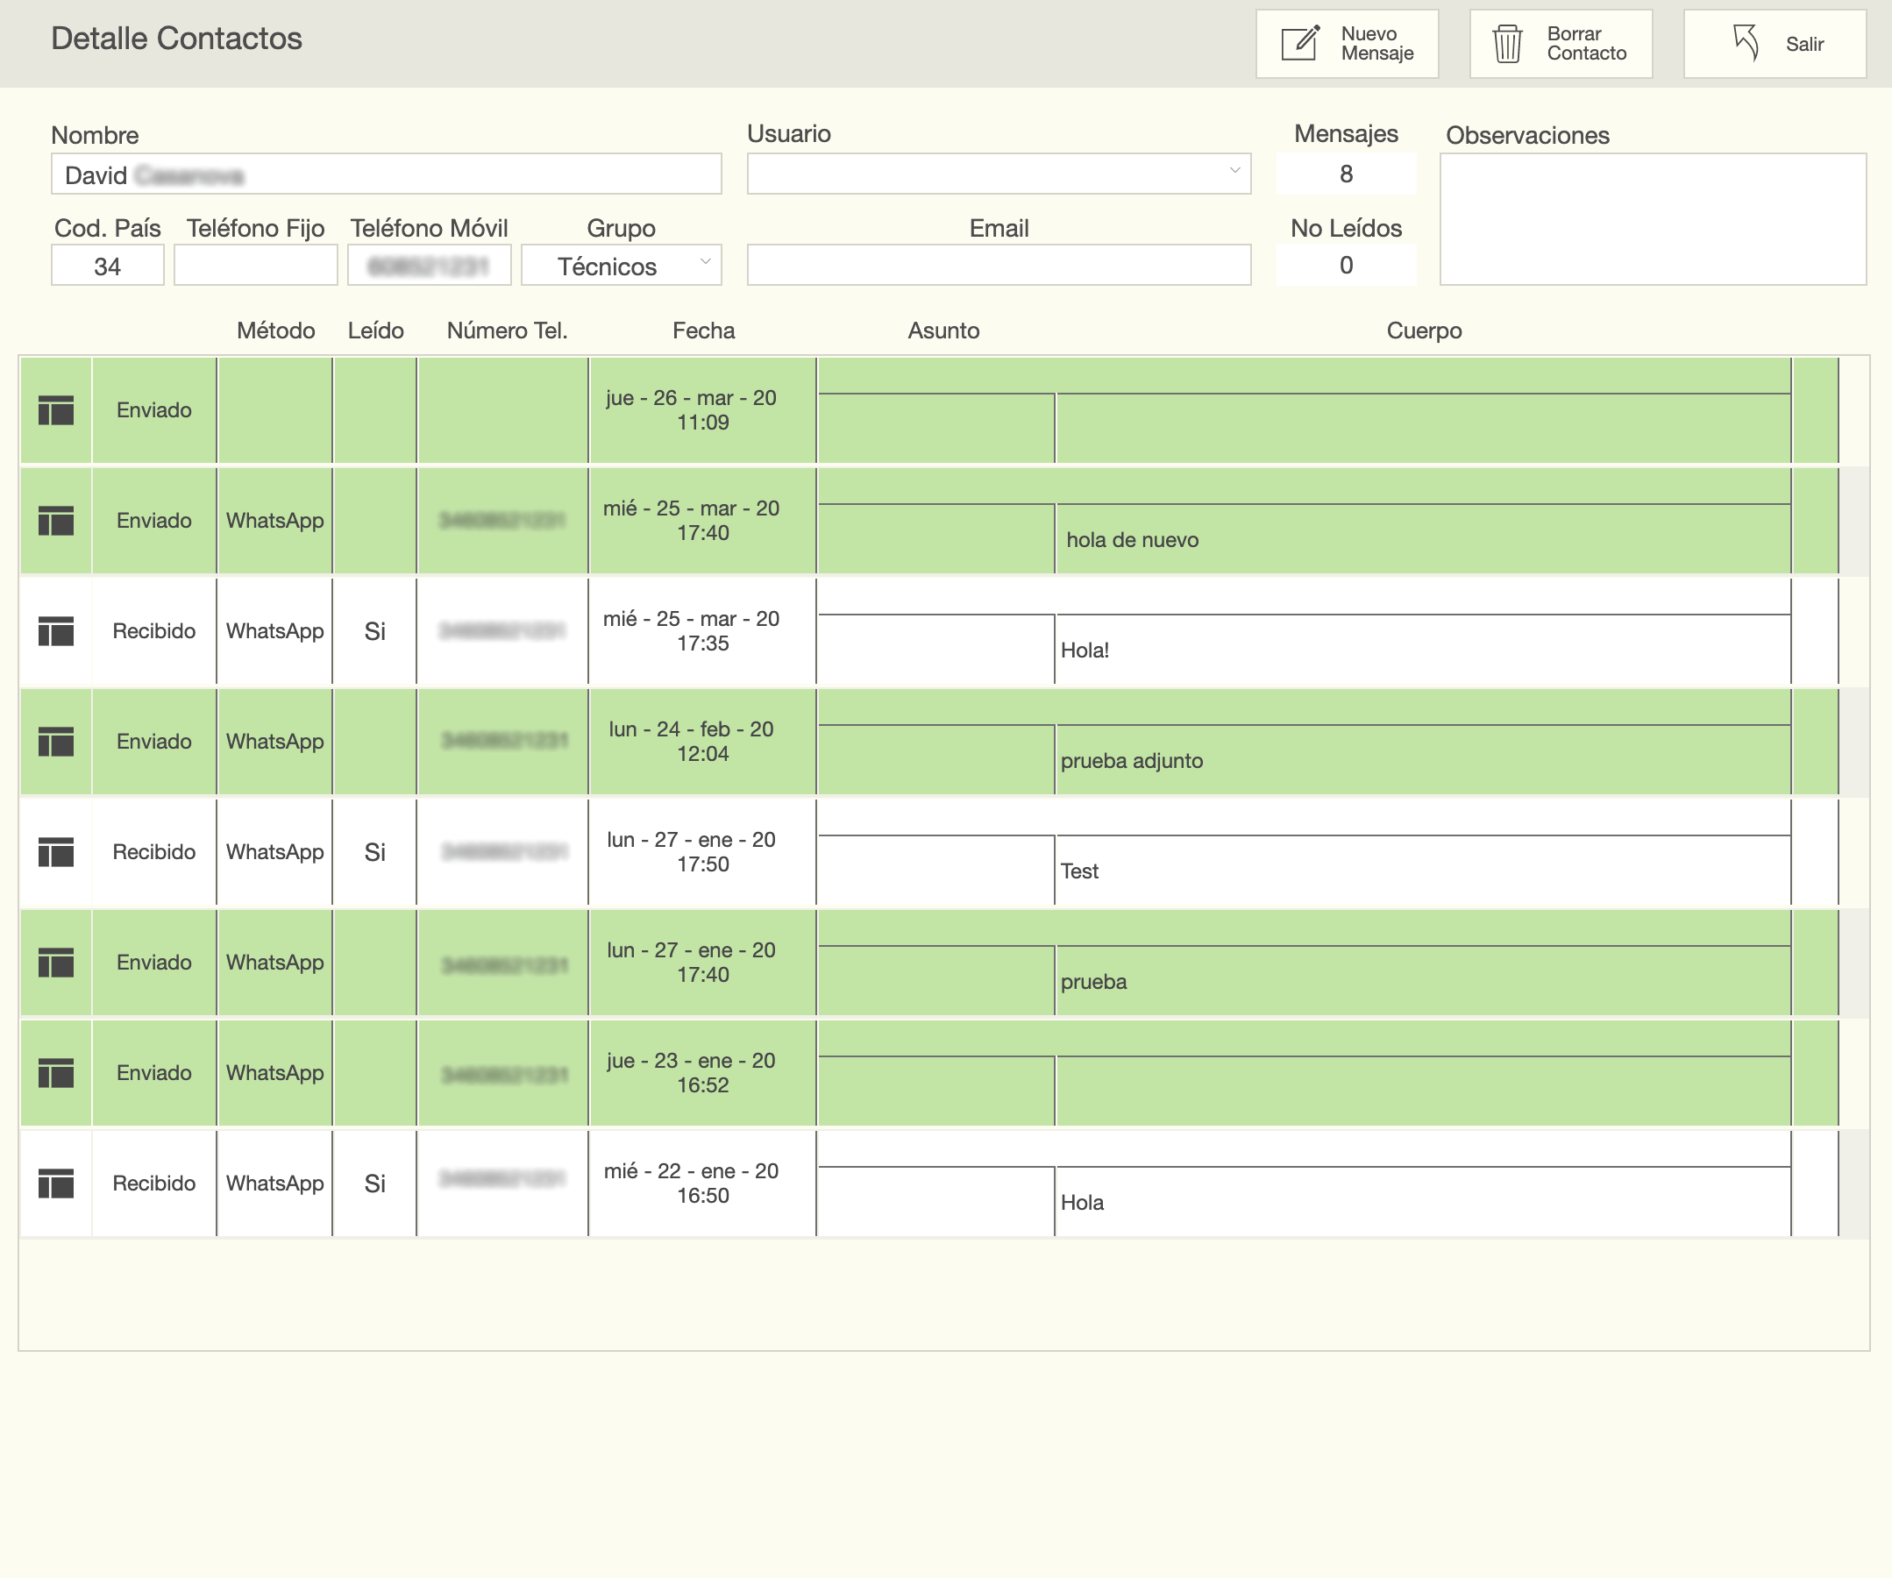This screenshot has height=1578, width=1892.
Task: Click the Leído 'Si' cell for Hola! message
Action: coord(374,631)
